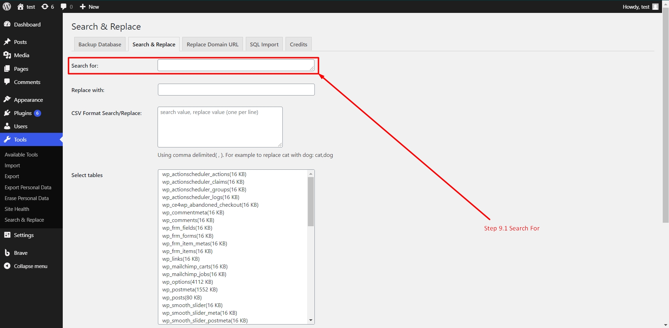
Task: Open the Replace Domain URL tab
Action: coord(213,44)
